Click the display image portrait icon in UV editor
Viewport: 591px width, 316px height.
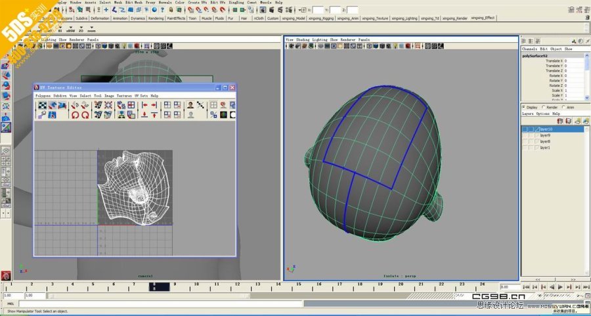point(190,105)
